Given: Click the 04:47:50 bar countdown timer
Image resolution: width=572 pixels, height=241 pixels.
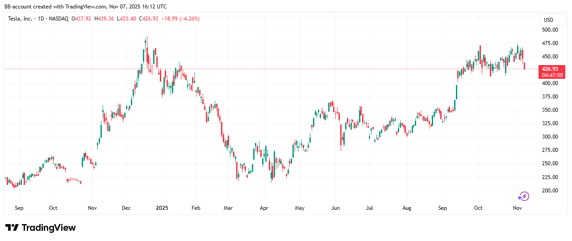Looking at the screenshot, I should [x=551, y=75].
